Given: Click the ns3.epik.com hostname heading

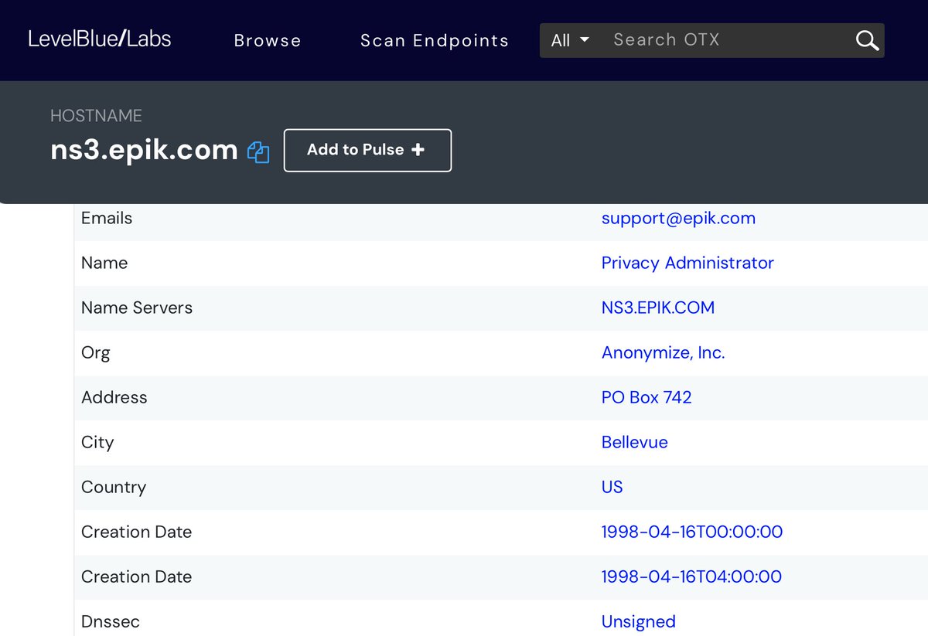Looking at the screenshot, I should point(144,150).
